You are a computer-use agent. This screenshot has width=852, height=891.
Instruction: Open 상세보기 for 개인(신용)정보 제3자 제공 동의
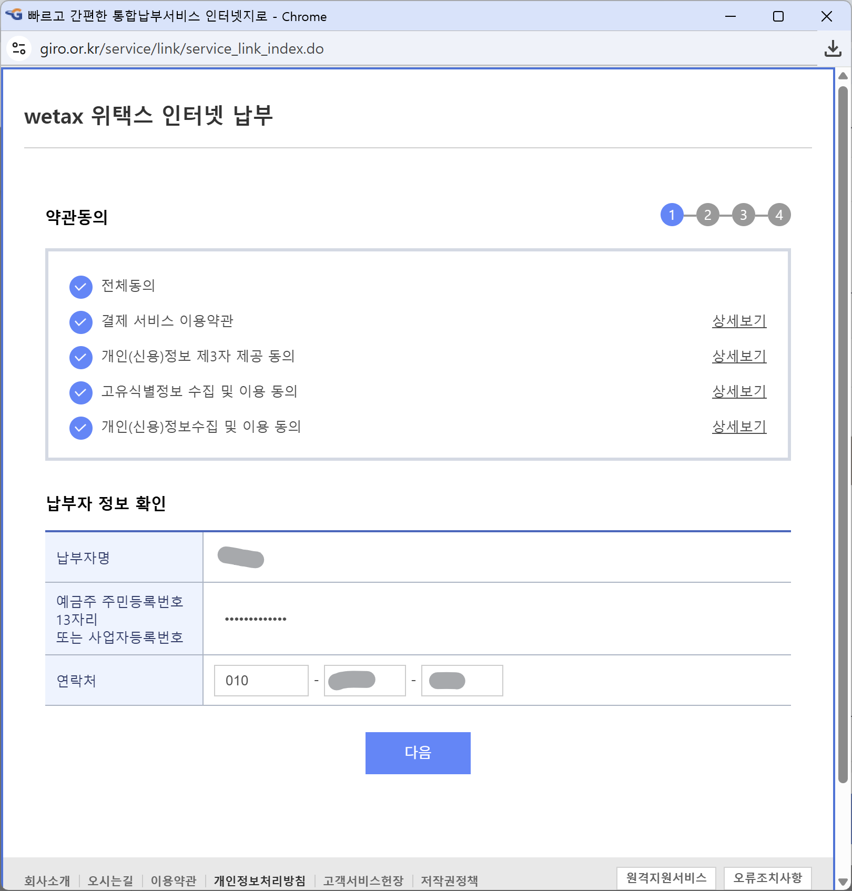coord(739,356)
